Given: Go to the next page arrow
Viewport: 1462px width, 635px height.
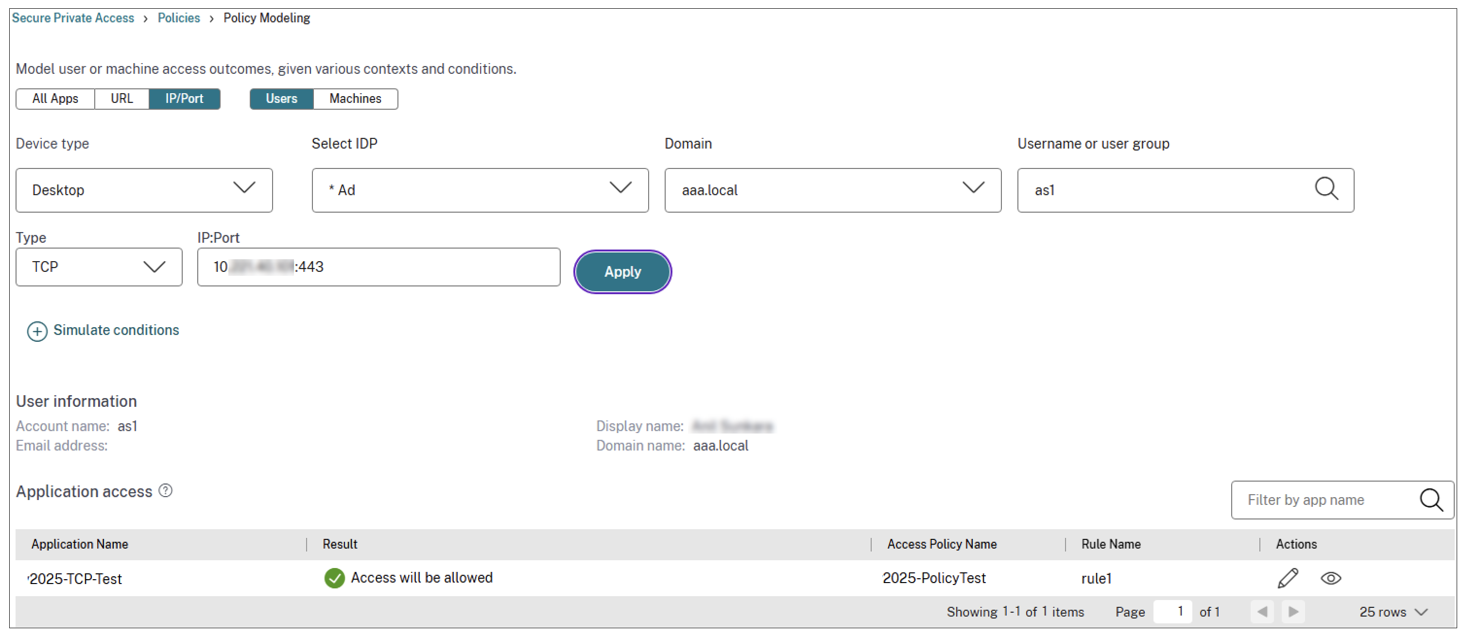Looking at the screenshot, I should [x=1293, y=612].
